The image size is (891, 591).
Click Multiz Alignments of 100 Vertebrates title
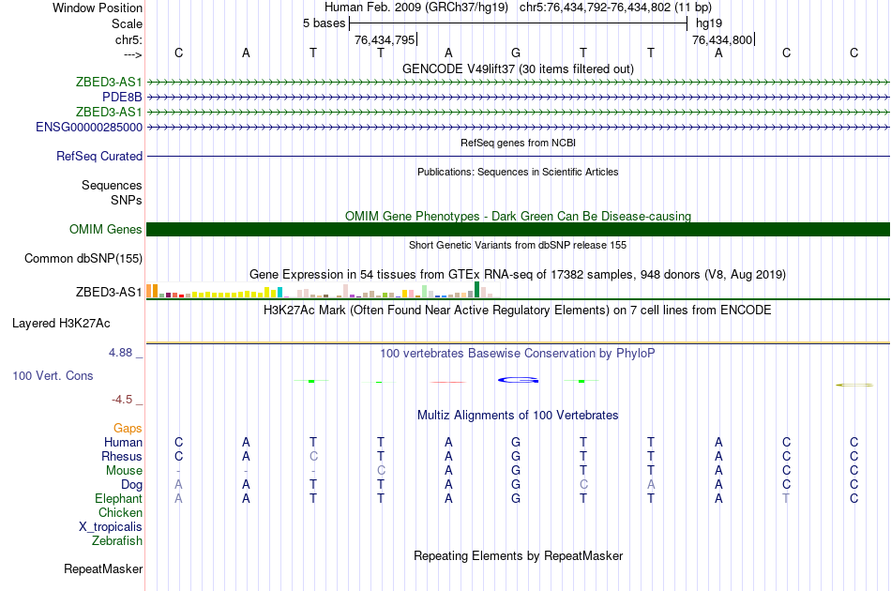(518, 416)
